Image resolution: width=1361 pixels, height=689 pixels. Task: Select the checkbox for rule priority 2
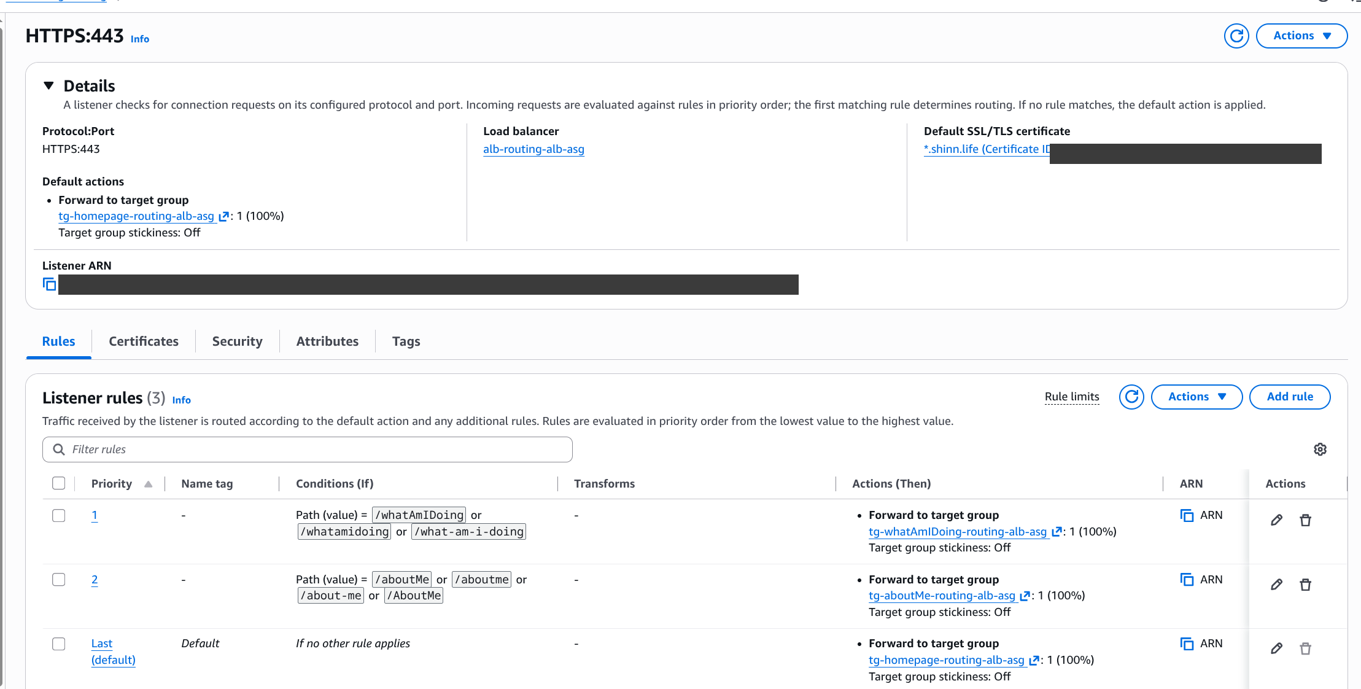(x=59, y=580)
